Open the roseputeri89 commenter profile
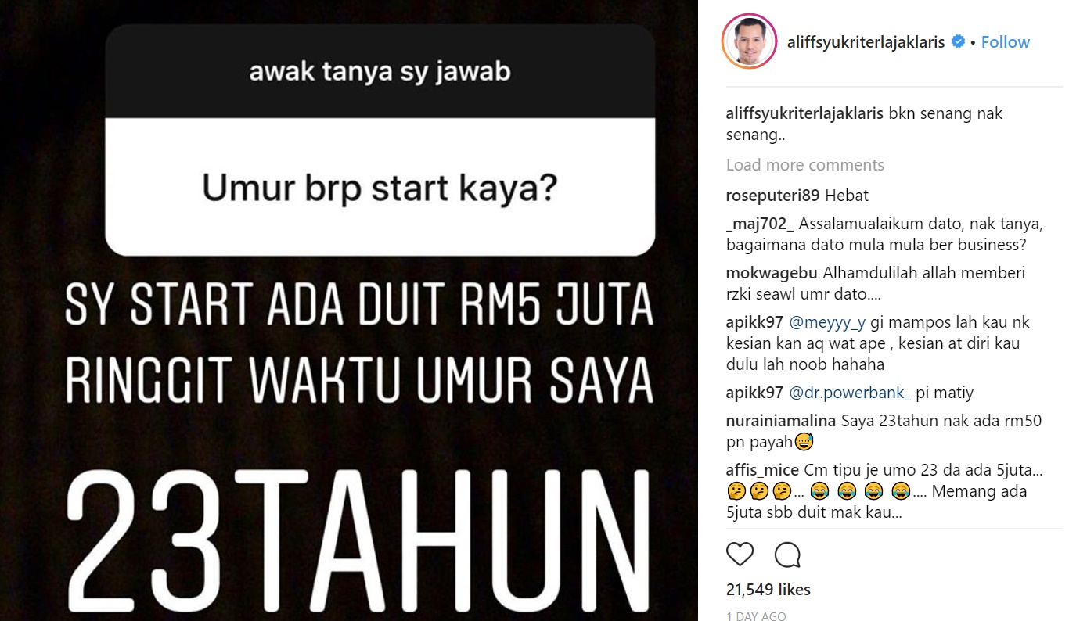This screenshot has width=1069, height=621. pos(772,196)
